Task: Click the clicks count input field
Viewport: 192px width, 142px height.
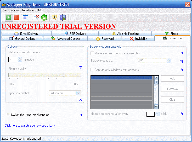Action: (150, 114)
